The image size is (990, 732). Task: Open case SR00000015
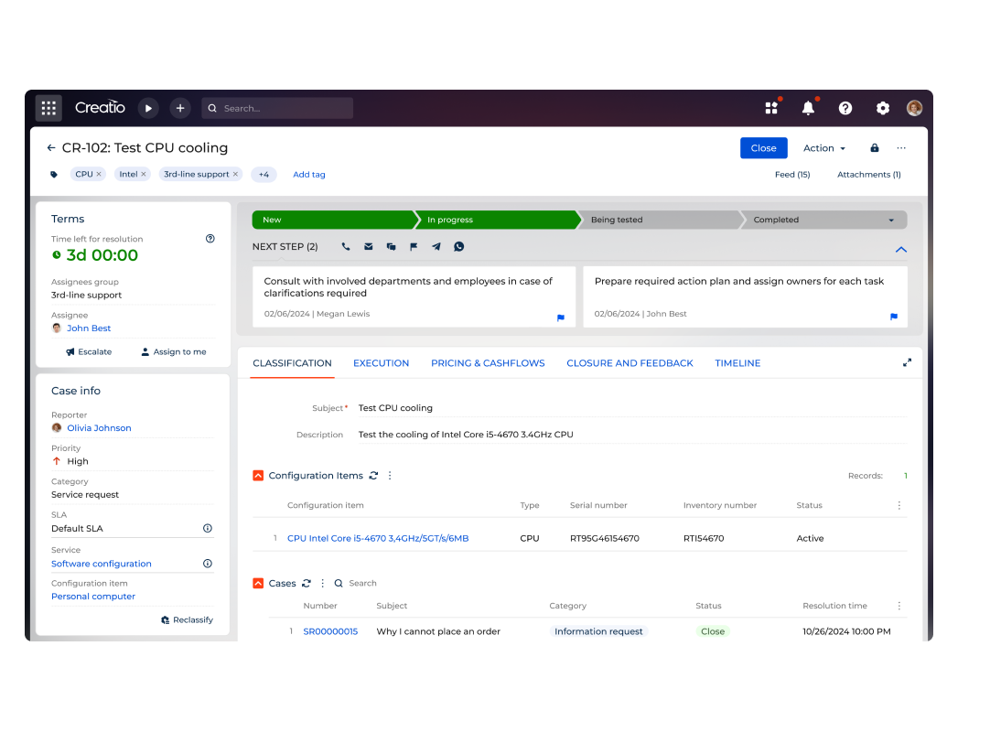point(329,630)
